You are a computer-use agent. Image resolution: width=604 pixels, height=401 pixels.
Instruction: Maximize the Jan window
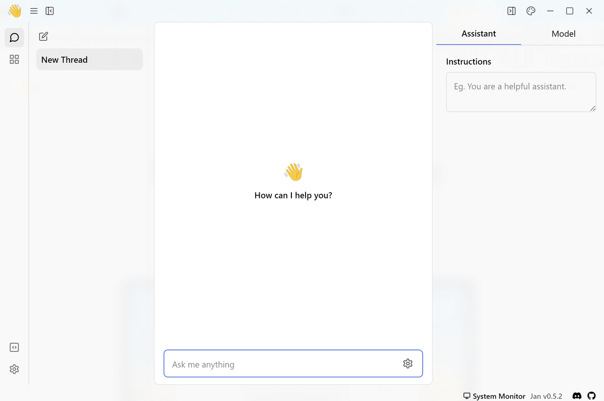(x=570, y=11)
